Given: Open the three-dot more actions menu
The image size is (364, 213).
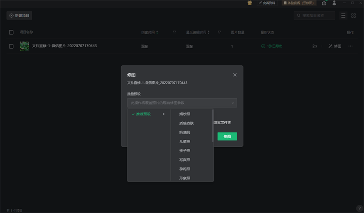Looking at the screenshot, I should click(350, 46).
